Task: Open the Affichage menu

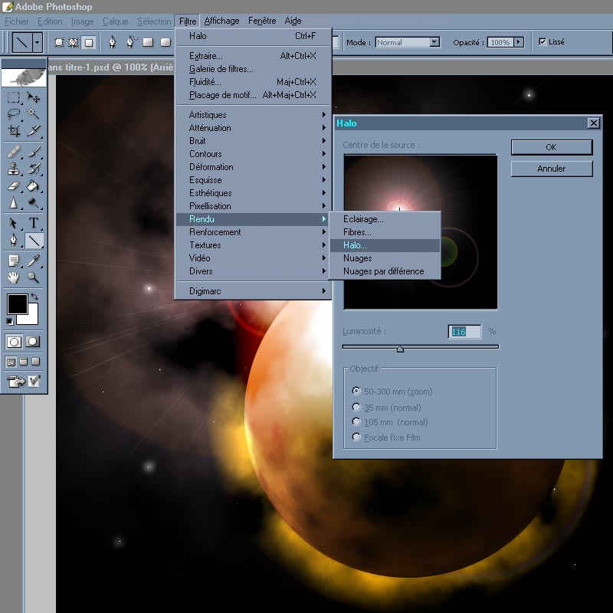Action: coord(221,21)
